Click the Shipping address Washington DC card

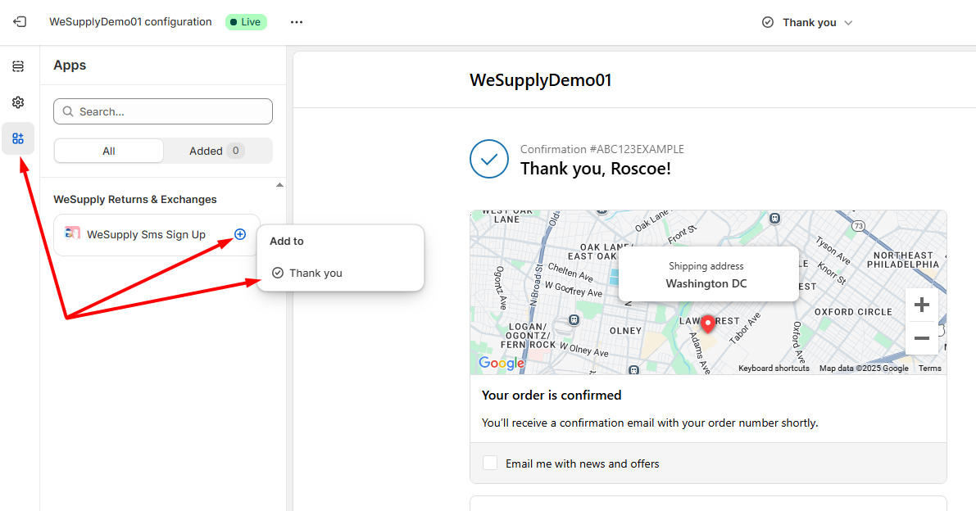708,274
